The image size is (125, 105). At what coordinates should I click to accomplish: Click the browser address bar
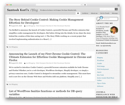59,5
